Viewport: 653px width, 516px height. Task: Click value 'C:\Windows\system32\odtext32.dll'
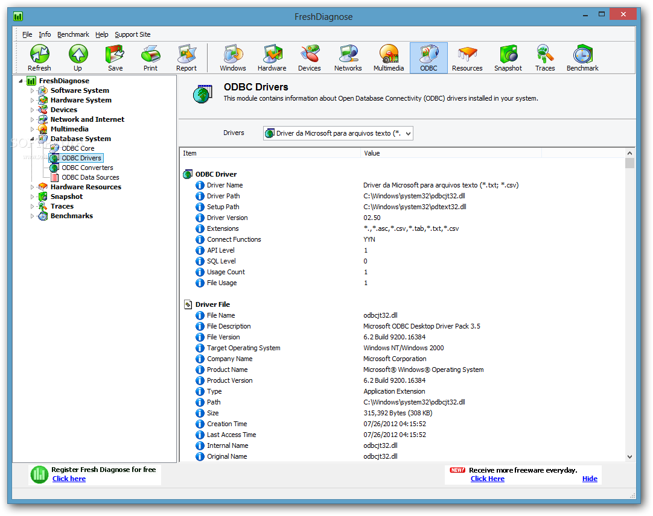(x=415, y=207)
